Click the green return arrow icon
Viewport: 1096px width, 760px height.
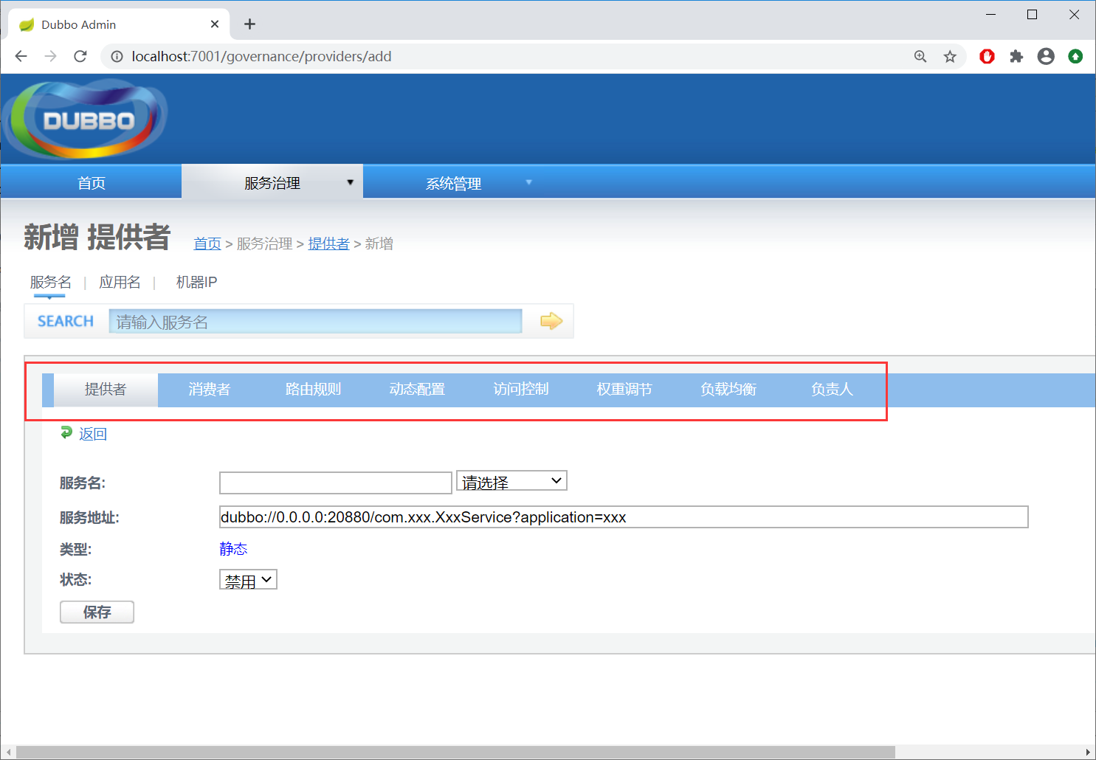(66, 433)
